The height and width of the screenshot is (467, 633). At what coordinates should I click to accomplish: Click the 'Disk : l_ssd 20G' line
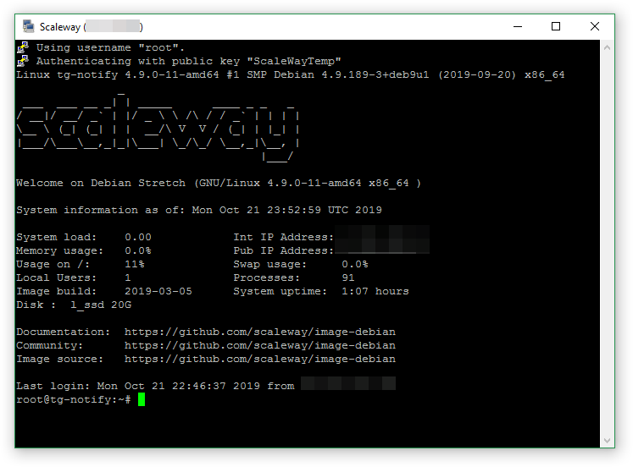tap(74, 305)
